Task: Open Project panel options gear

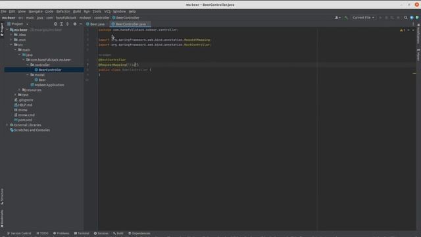Action: point(75,24)
